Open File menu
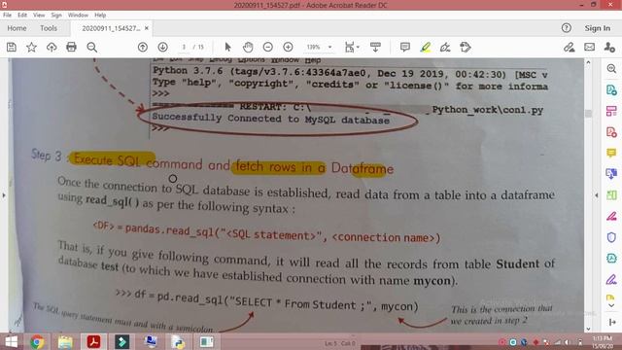The height and width of the screenshot is (350, 622). coord(7,16)
